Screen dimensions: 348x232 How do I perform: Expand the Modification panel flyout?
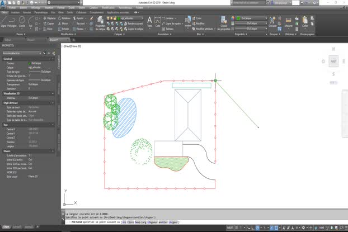(x=69, y=34)
